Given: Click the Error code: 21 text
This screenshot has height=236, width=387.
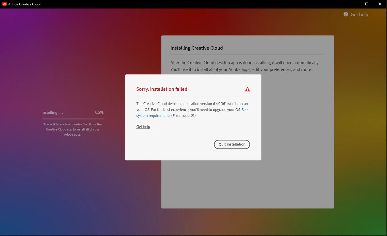Looking at the screenshot, I should (x=184, y=116).
